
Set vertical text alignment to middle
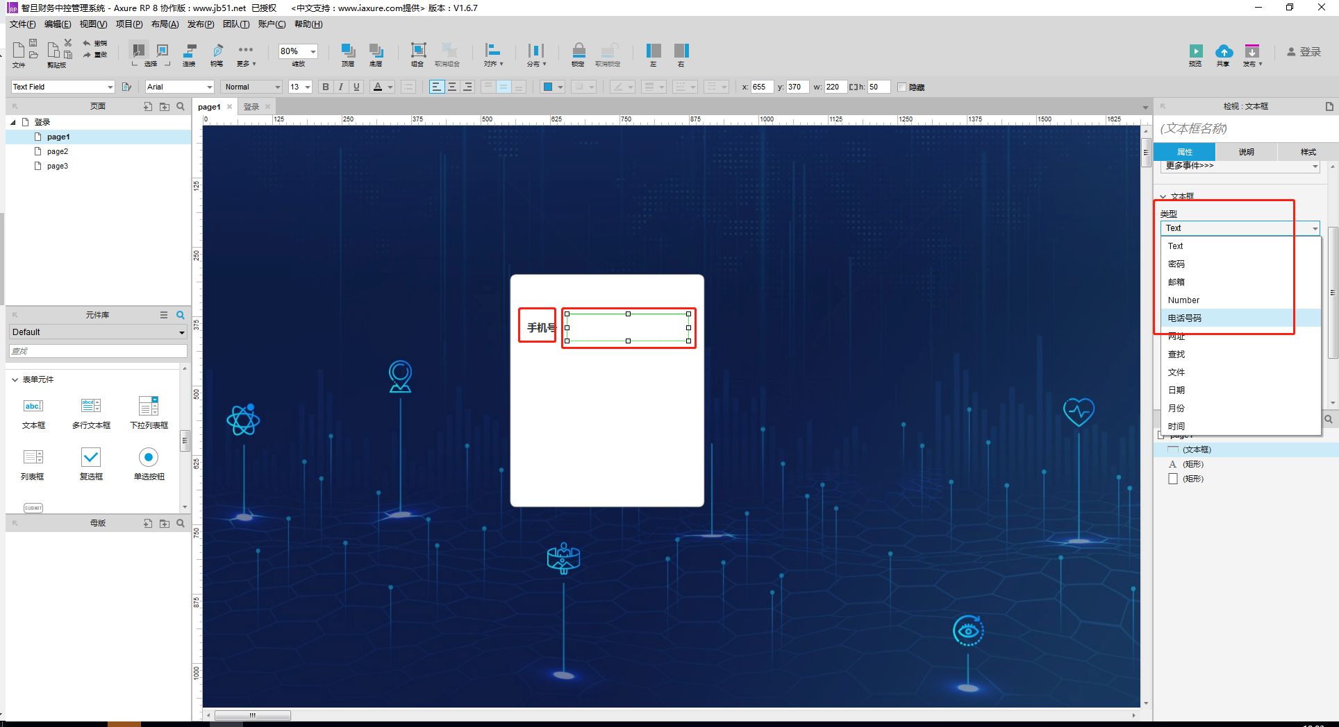[504, 87]
